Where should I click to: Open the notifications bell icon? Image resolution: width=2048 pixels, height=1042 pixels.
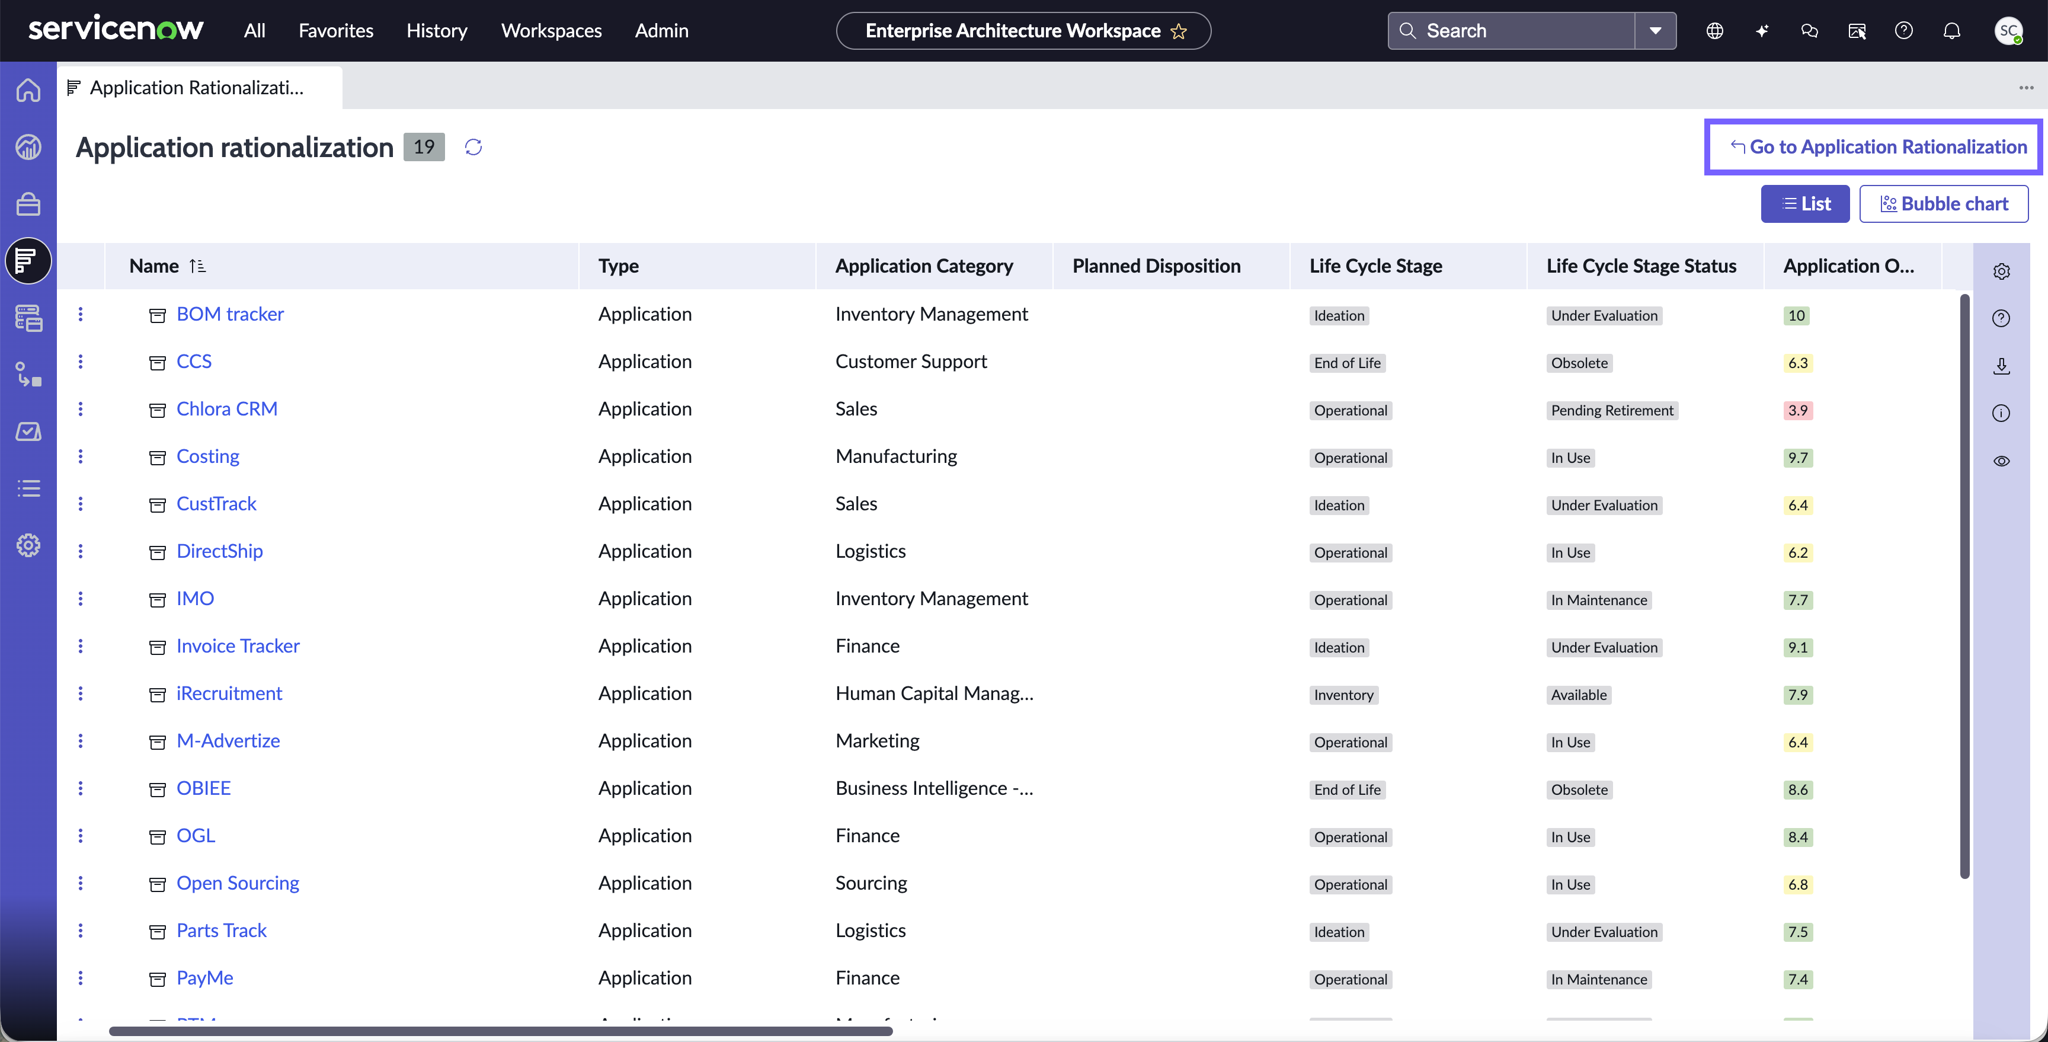[1952, 31]
